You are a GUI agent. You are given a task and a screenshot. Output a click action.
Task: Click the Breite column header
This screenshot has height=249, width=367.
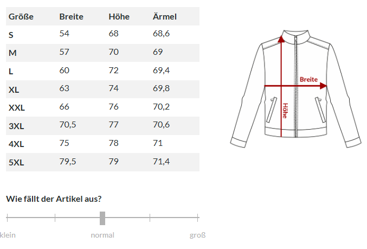(x=71, y=16)
